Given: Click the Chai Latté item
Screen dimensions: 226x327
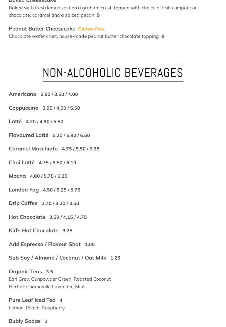Looking at the screenshot, I should click(22, 162).
